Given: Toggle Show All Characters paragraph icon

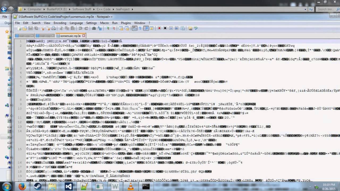Looking at the screenshot, I should 140,28.
